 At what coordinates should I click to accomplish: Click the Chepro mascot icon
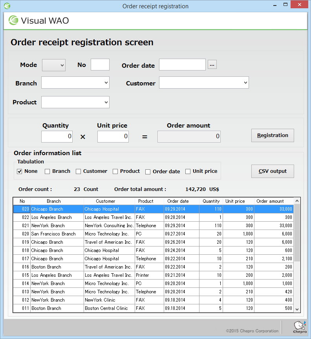300,326
